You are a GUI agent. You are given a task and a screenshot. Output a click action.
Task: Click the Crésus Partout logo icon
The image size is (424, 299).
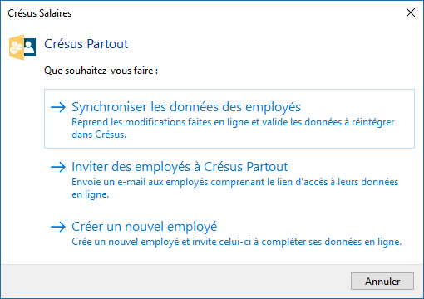[x=22, y=47]
